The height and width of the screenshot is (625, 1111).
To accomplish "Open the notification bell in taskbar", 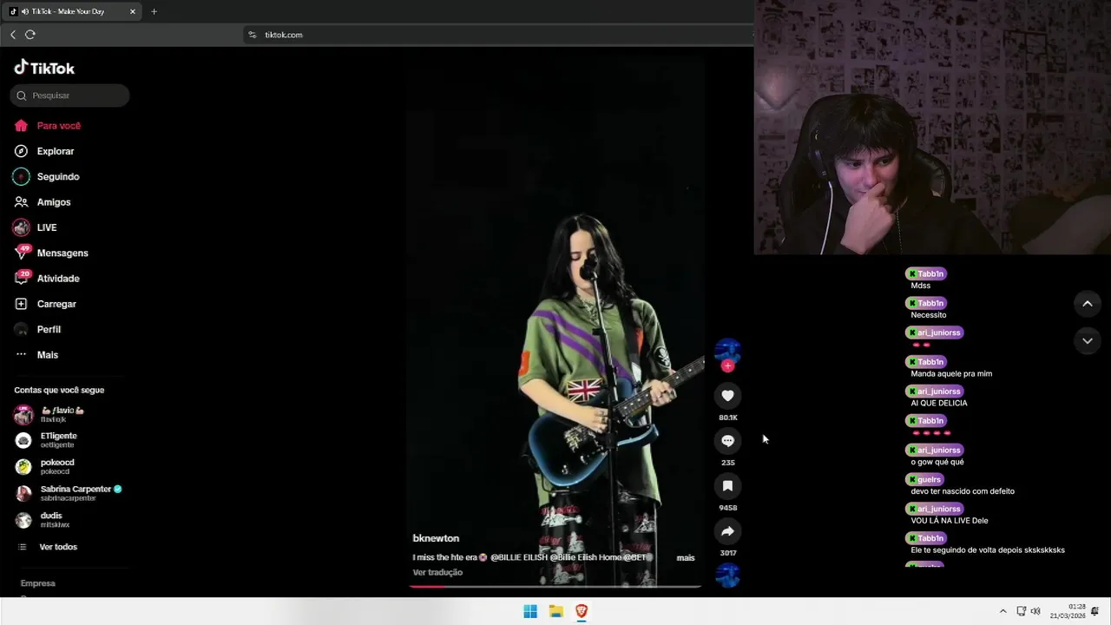I will coord(1095,611).
